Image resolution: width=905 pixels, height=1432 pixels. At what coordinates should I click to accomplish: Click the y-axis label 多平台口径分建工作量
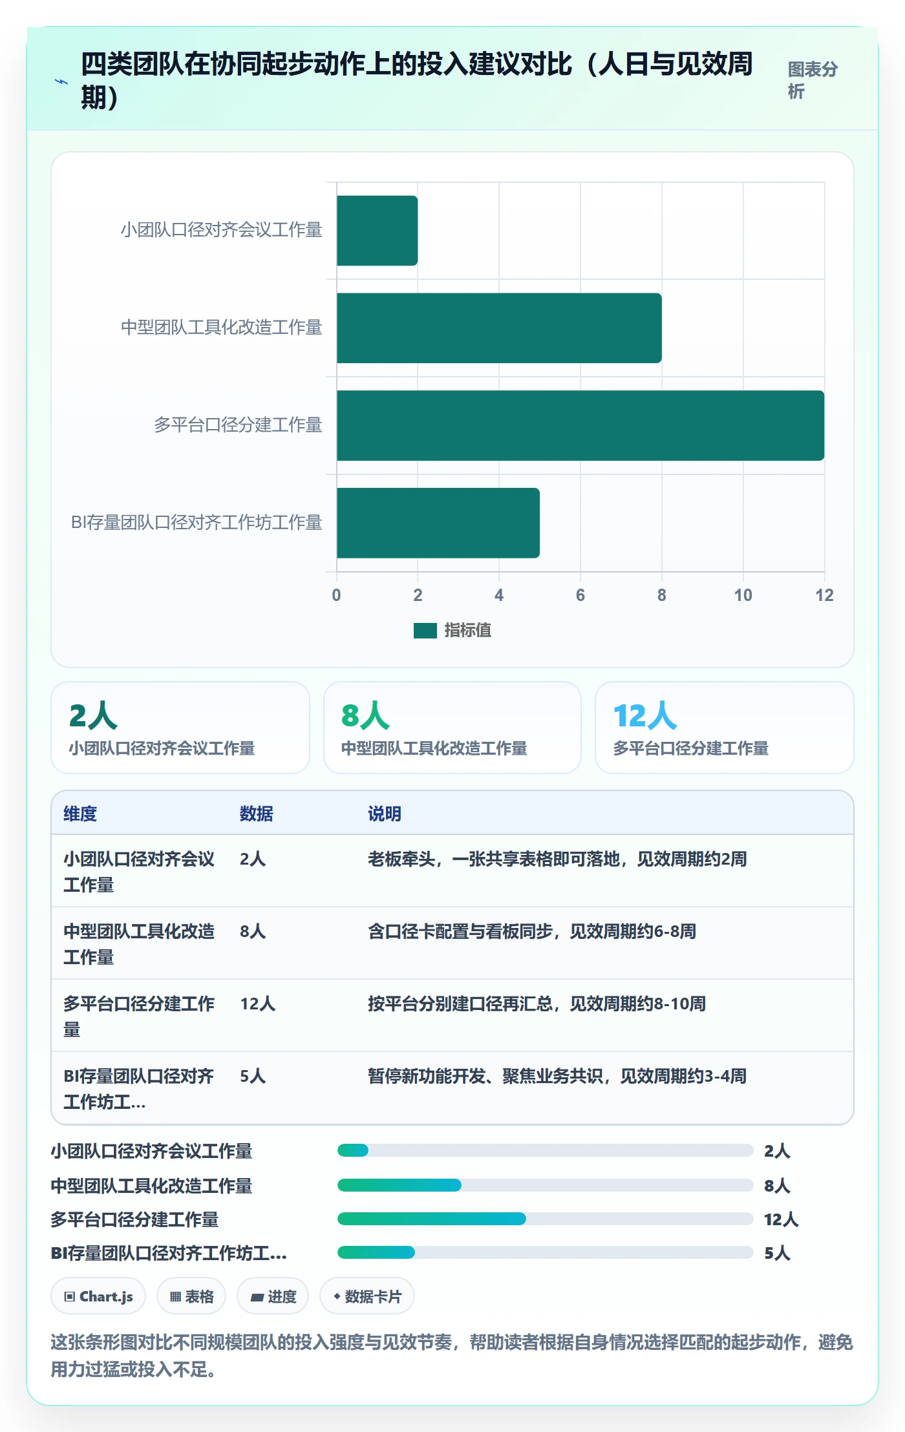pos(238,425)
